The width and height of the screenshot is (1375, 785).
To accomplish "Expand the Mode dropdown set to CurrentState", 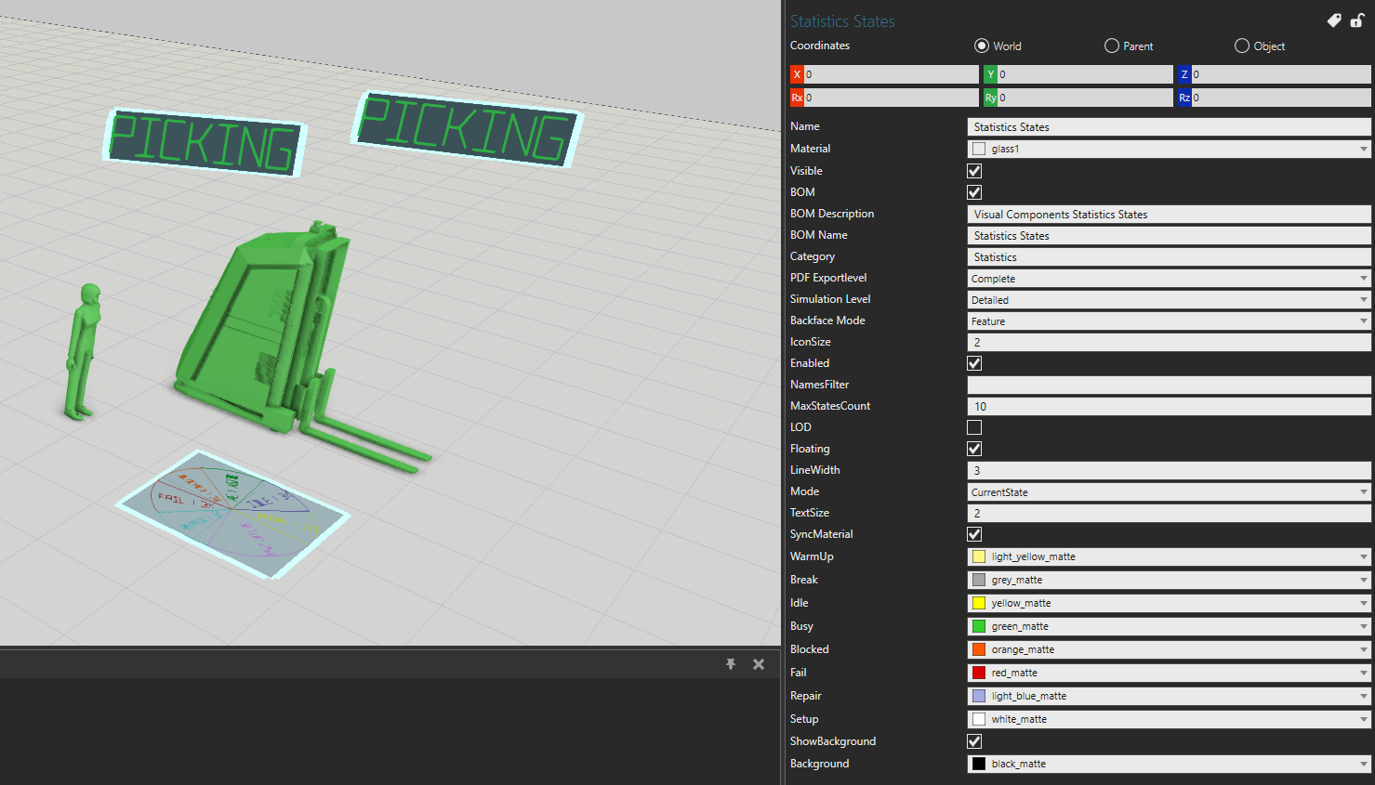I will tap(1169, 492).
